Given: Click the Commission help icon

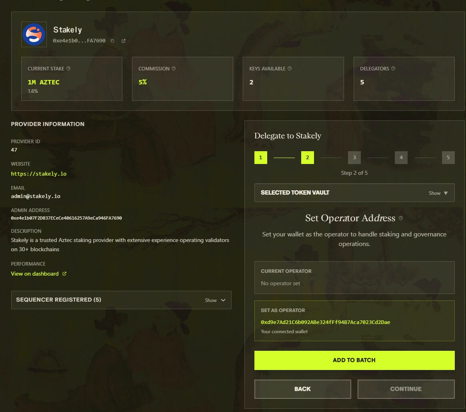Looking at the screenshot, I should tap(173, 68).
